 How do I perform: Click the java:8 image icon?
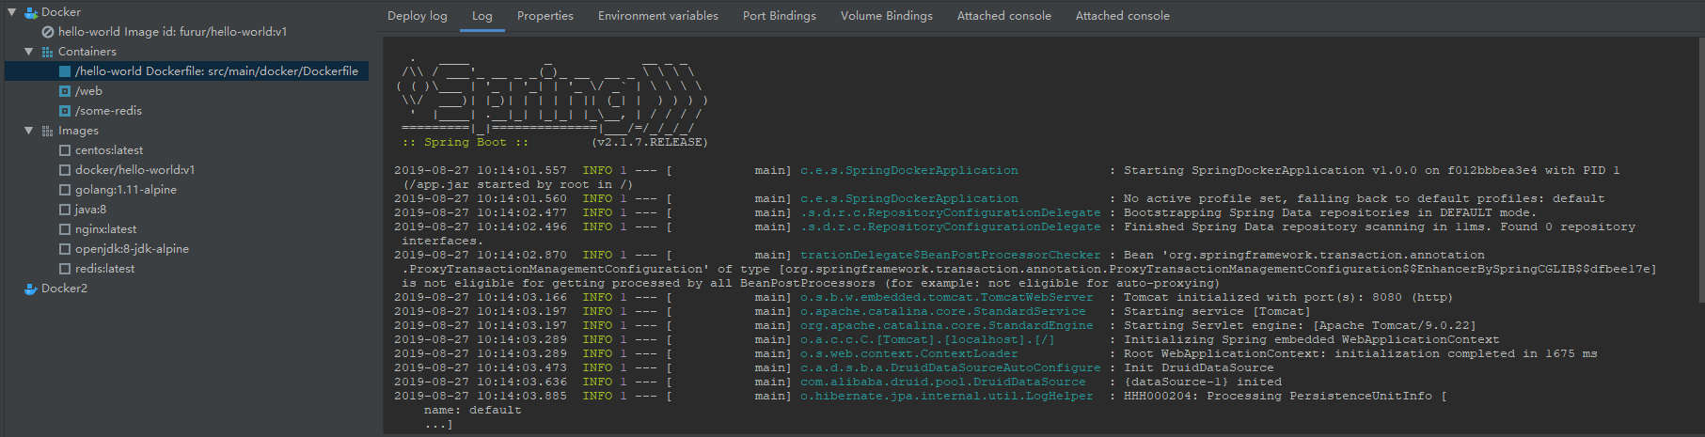click(65, 210)
